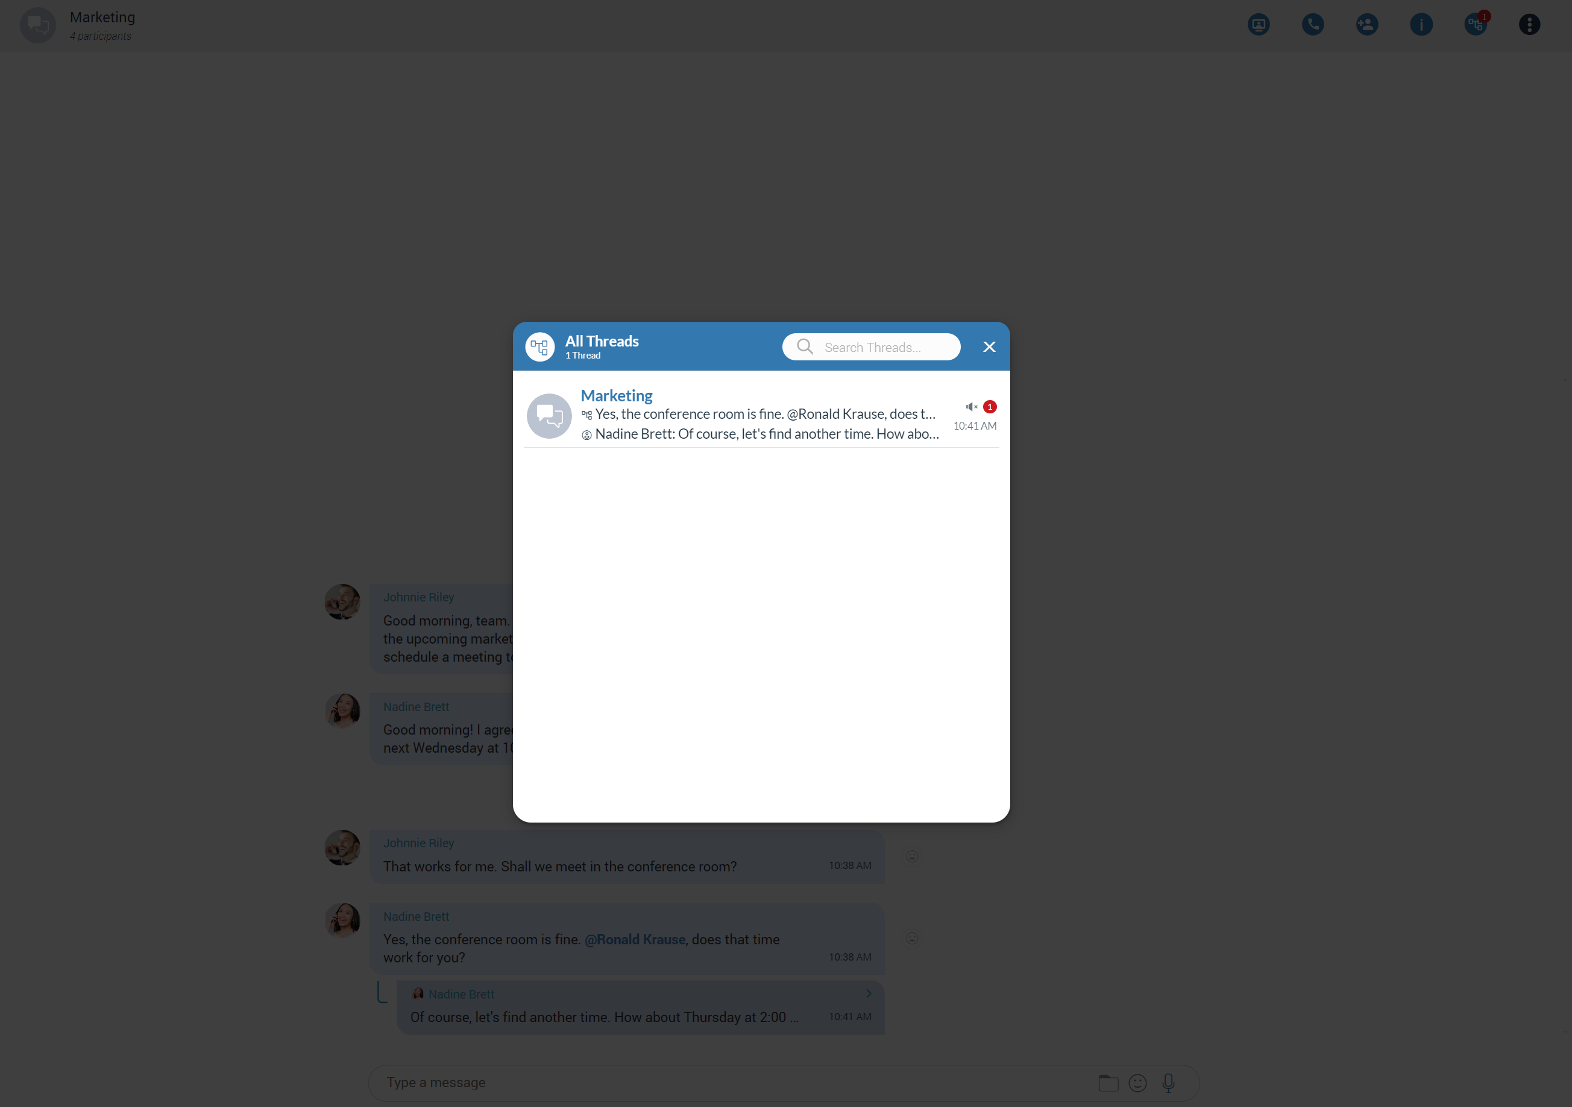Open the thread reply 'Of course, let's find another time'
Viewport: 1572px width, 1107px height.
tap(640, 1007)
